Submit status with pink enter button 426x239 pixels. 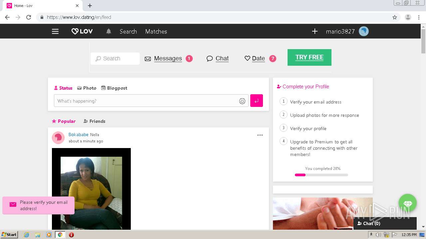(257, 101)
